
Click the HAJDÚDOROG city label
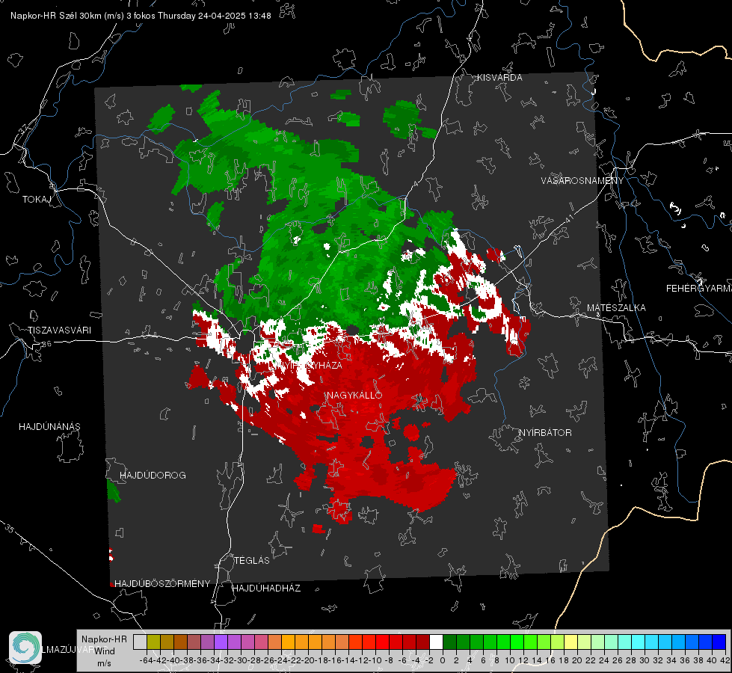153,476
